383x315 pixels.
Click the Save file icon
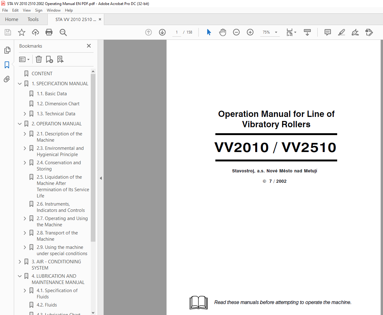click(8, 32)
